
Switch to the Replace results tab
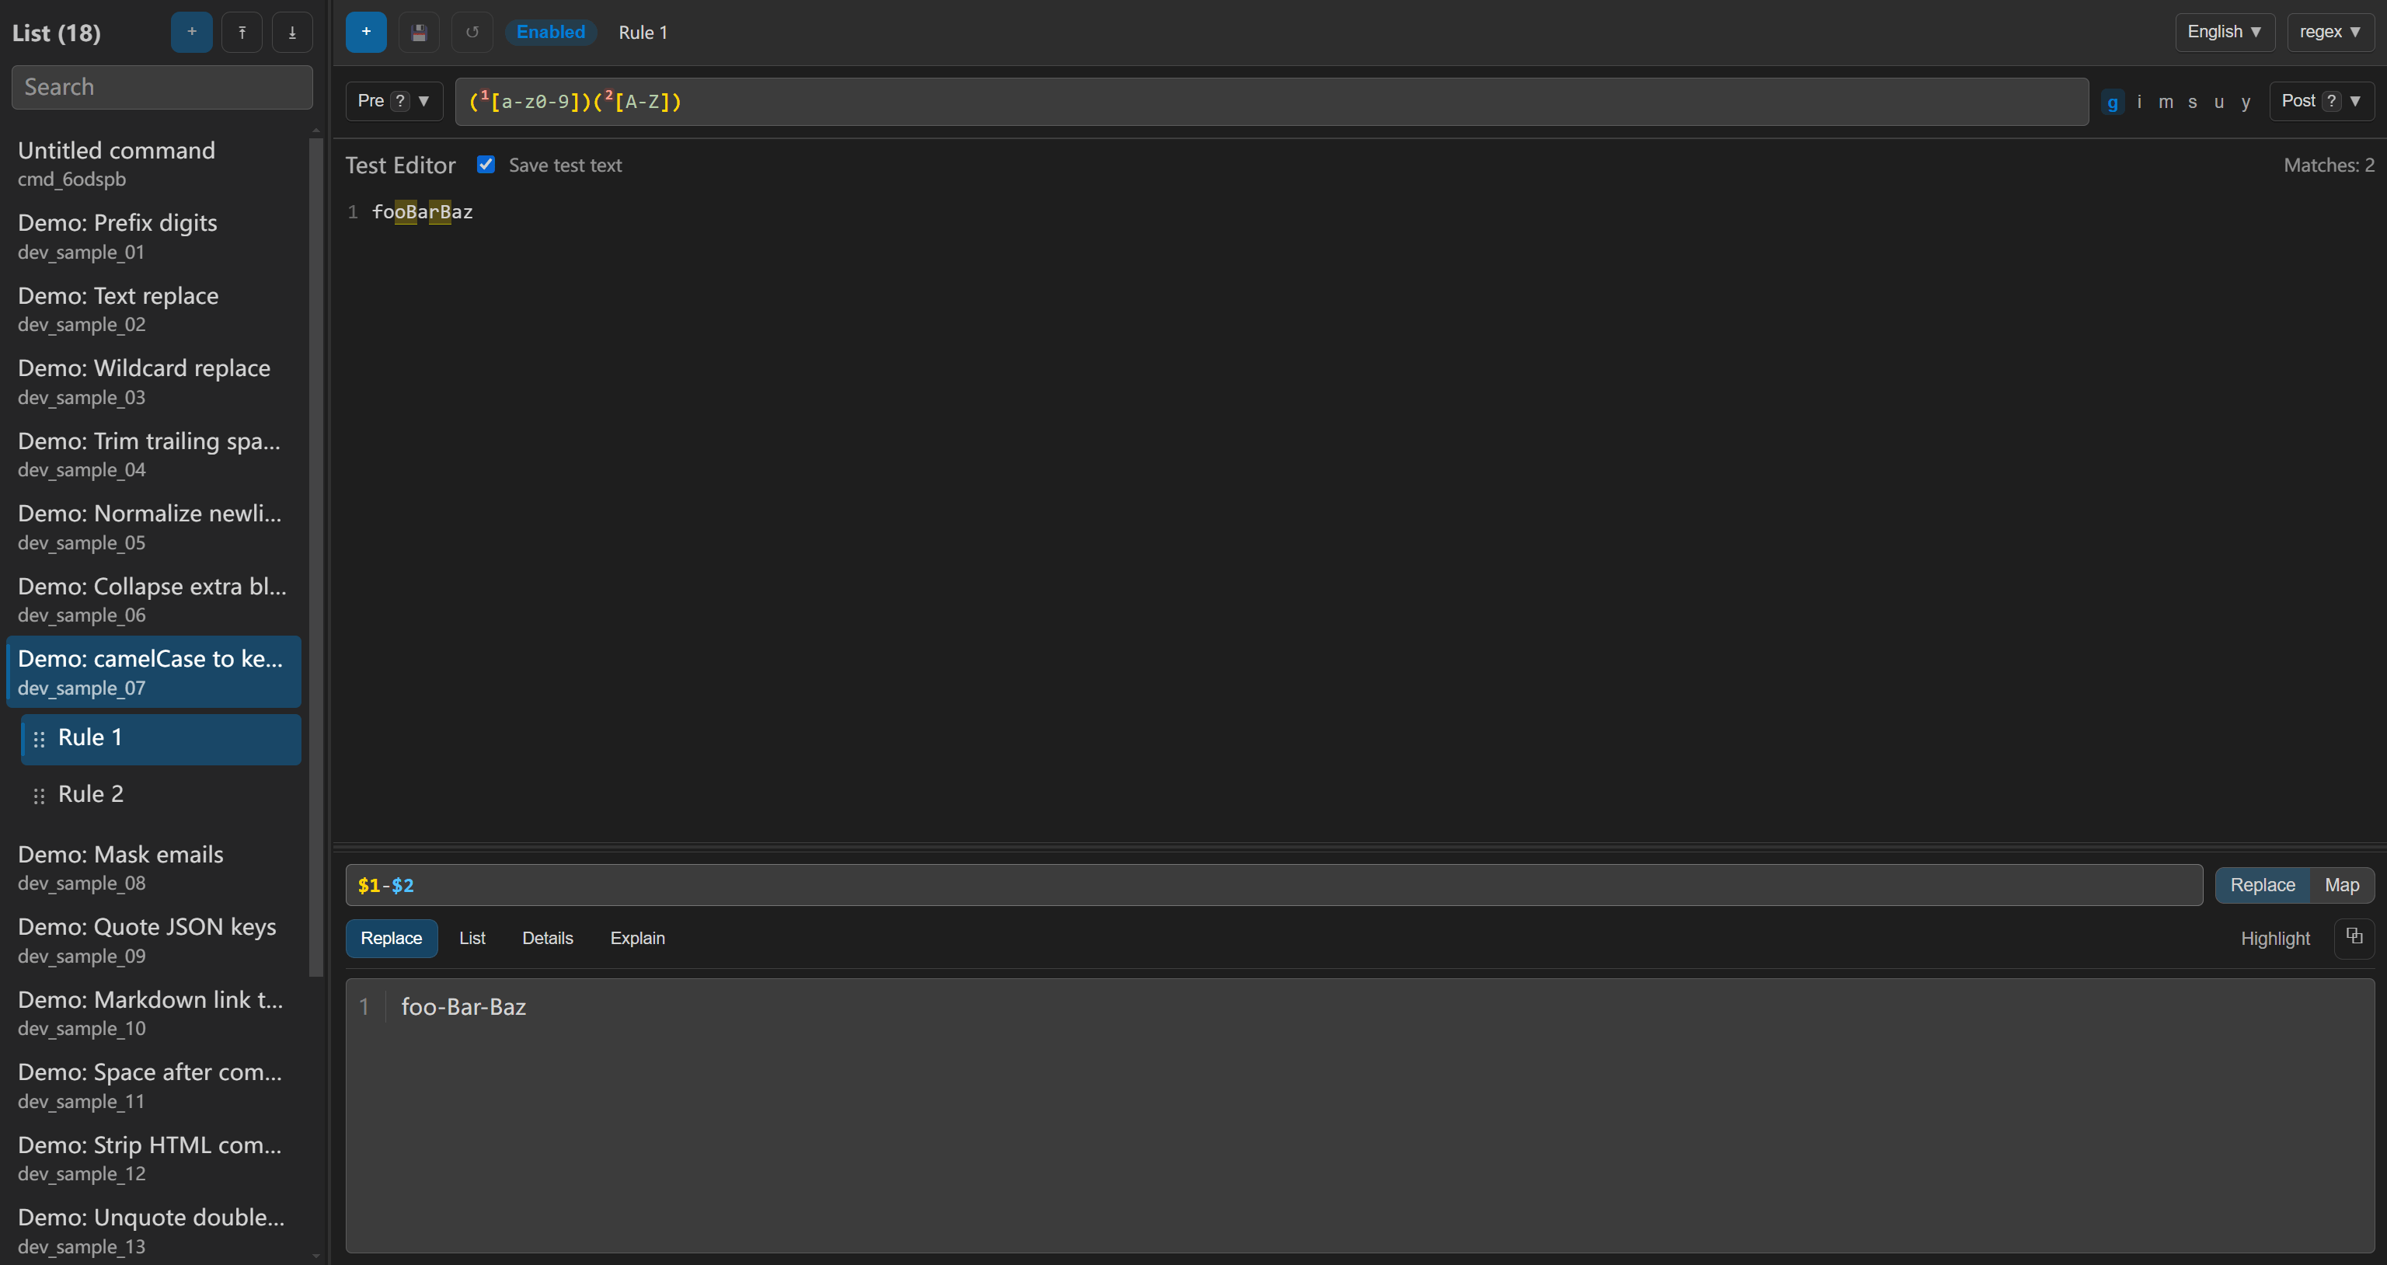(x=391, y=938)
